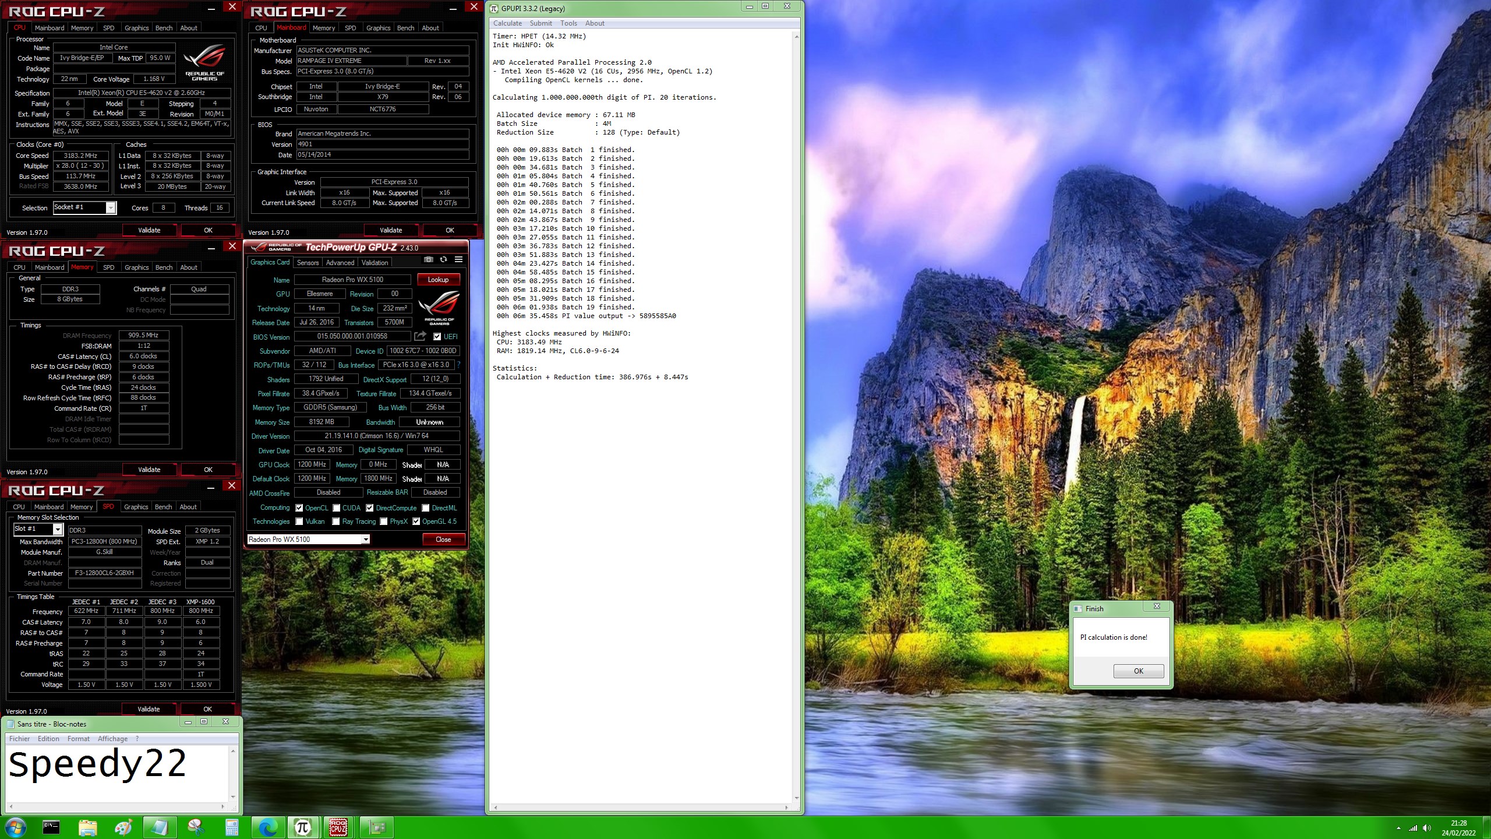Switch to Notepad in the taskbar

pos(160,827)
